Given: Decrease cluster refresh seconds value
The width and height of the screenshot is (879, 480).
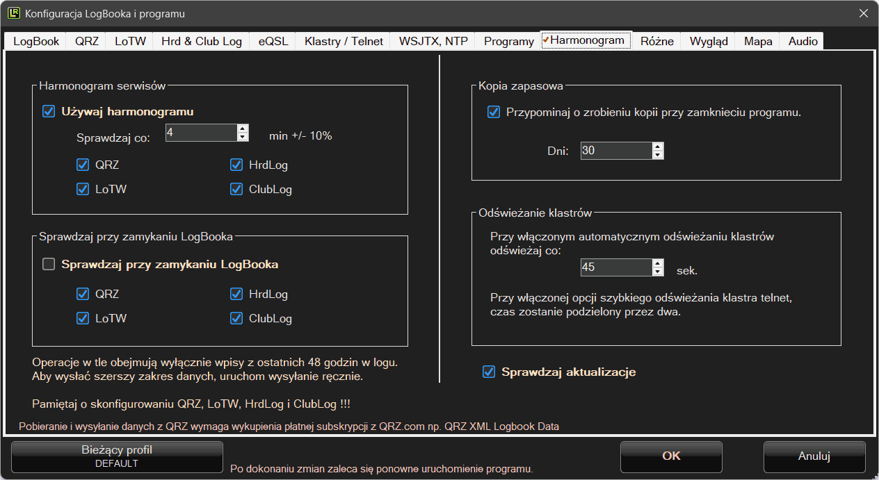Looking at the screenshot, I should [658, 272].
